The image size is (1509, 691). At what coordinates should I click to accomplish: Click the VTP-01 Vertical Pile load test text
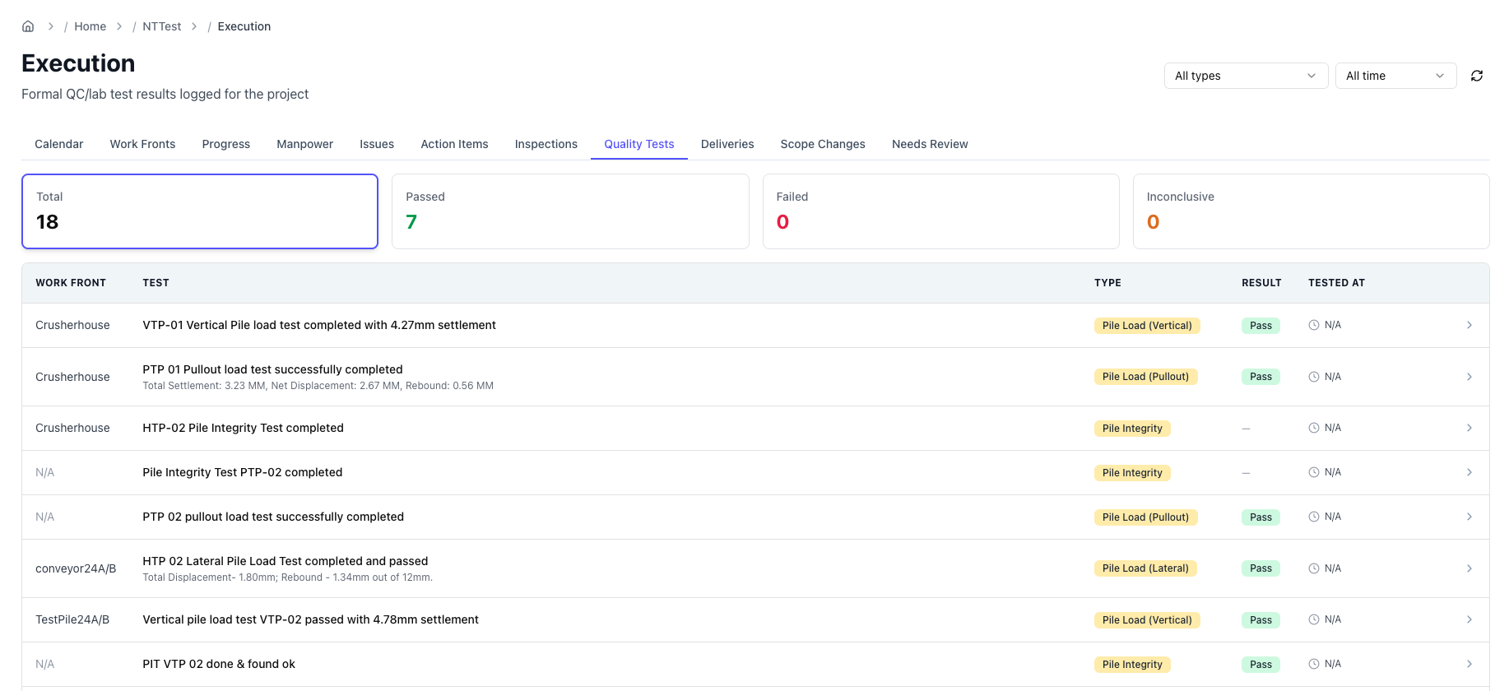coord(319,325)
